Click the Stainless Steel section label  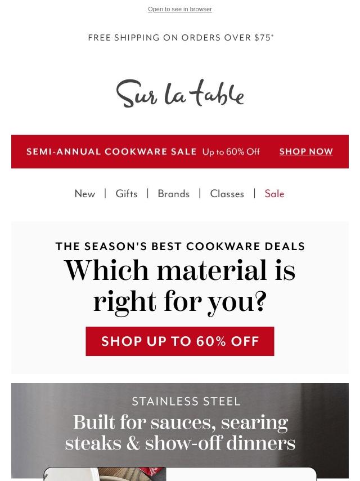click(186, 401)
